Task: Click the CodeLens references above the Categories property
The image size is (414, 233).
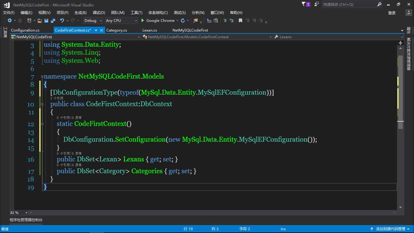Action: [x=63, y=165]
